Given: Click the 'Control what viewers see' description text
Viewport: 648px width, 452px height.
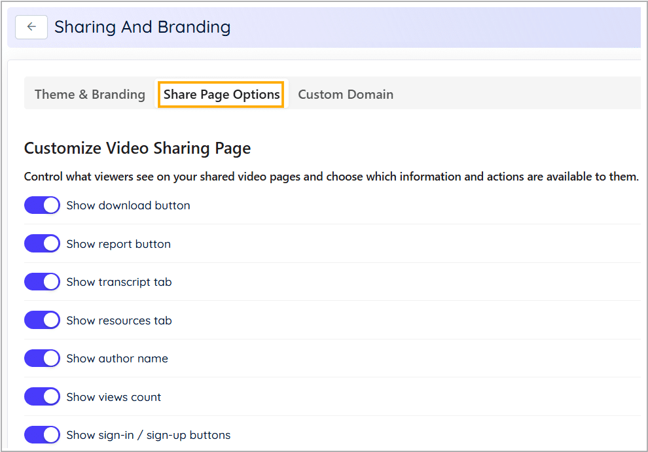Looking at the screenshot, I should pyautogui.click(x=331, y=177).
